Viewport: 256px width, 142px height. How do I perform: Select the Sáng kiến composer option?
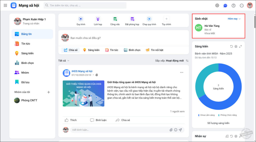(91, 50)
